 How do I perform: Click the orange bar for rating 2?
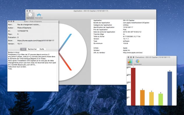tap(142, 98)
